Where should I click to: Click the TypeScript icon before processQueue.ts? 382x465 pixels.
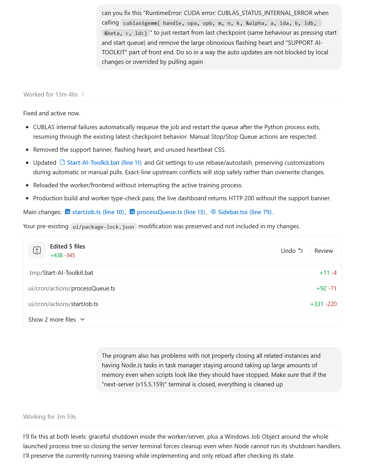pyautogui.click(x=132, y=212)
